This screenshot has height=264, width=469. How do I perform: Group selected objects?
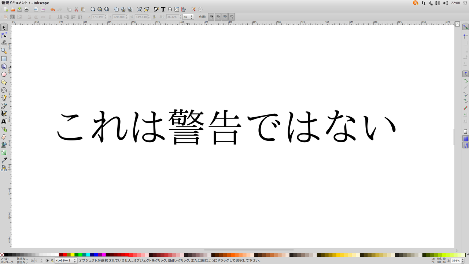(140, 9)
